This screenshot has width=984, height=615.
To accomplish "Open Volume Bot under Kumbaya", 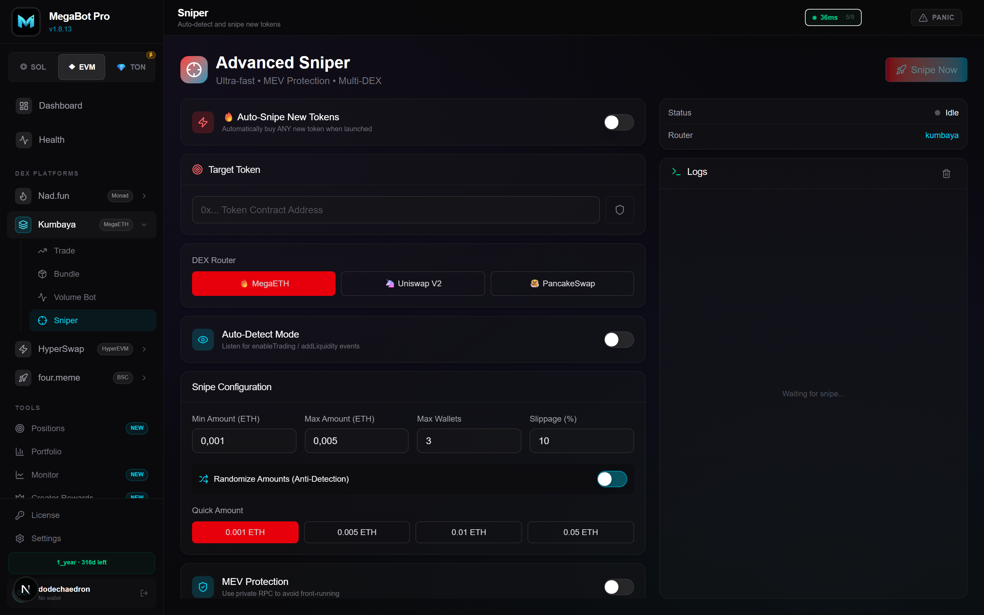I will pyautogui.click(x=93, y=297).
